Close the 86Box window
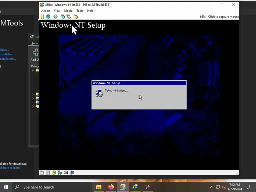Screen dimensions: 256x192 tap(233, 5)
